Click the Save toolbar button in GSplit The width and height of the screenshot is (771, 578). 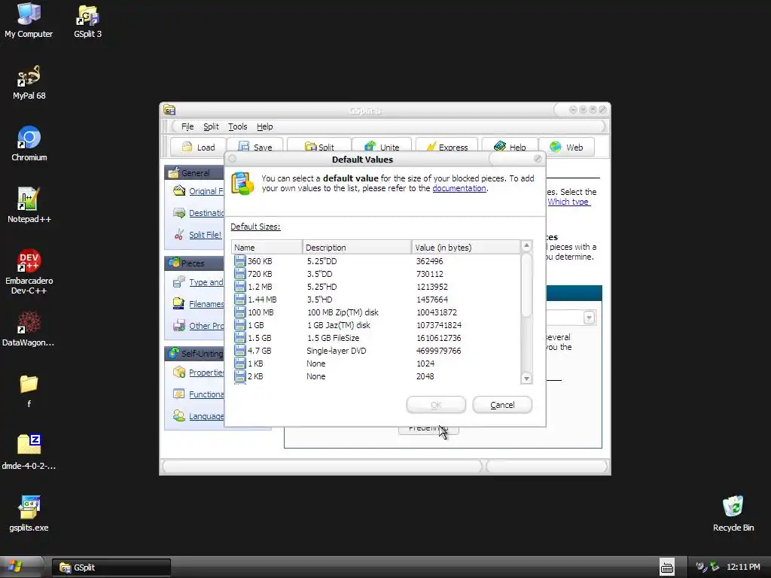coord(254,147)
